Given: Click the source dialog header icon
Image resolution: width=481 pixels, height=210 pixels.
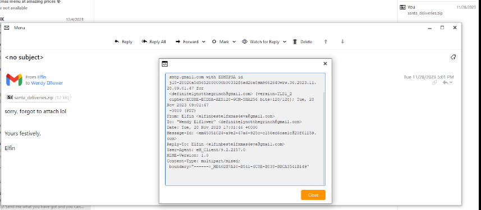Looking at the screenshot, I should pyautogui.click(x=165, y=64).
